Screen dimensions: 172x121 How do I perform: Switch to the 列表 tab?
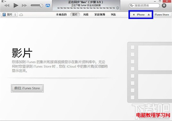click(x=113, y=15)
